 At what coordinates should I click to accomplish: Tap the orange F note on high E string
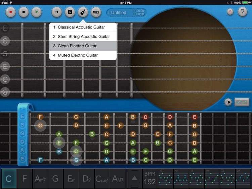pyautogui.click(x=40, y=117)
